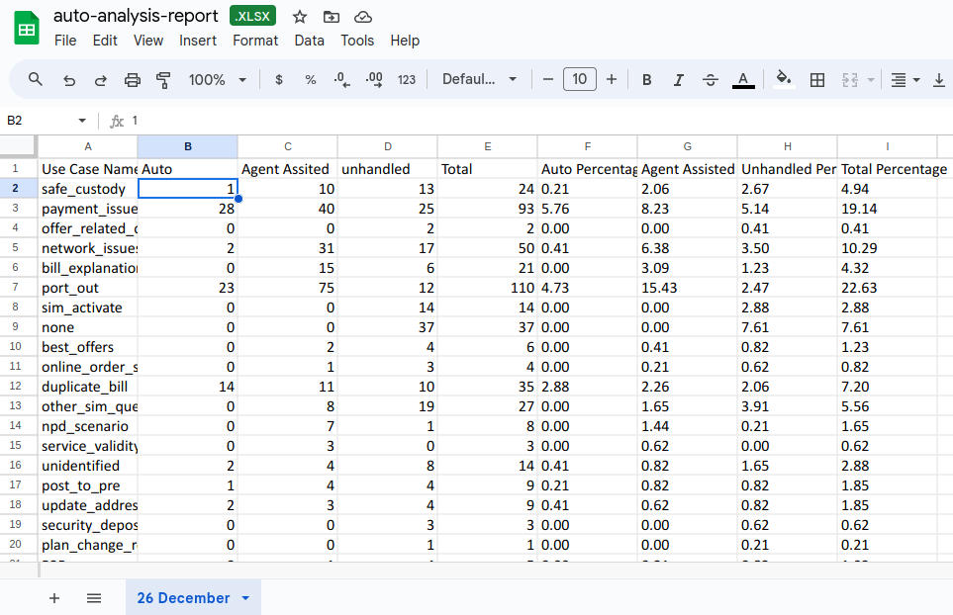Open the 26 December sheet tab menu arrow
Image resolution: width=953 pixels, height=615 pixels.
tap(245, 598)
